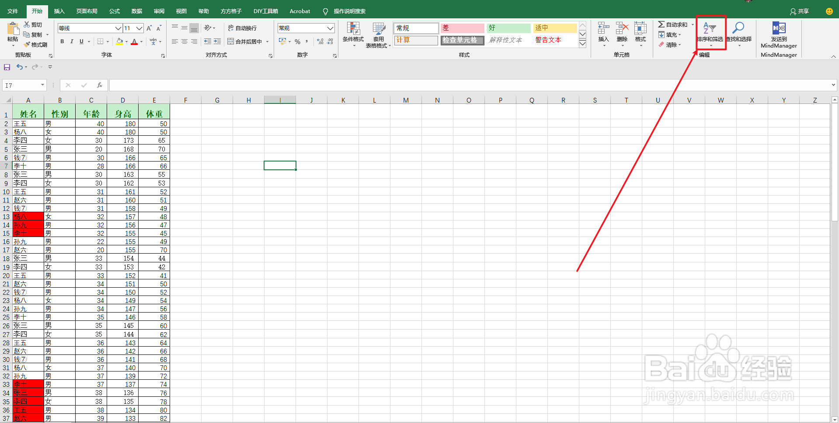The width and height of the screenshot is (839, 423).
Task: Open the number format dropdown (常规)
Action: click(331, 28)
